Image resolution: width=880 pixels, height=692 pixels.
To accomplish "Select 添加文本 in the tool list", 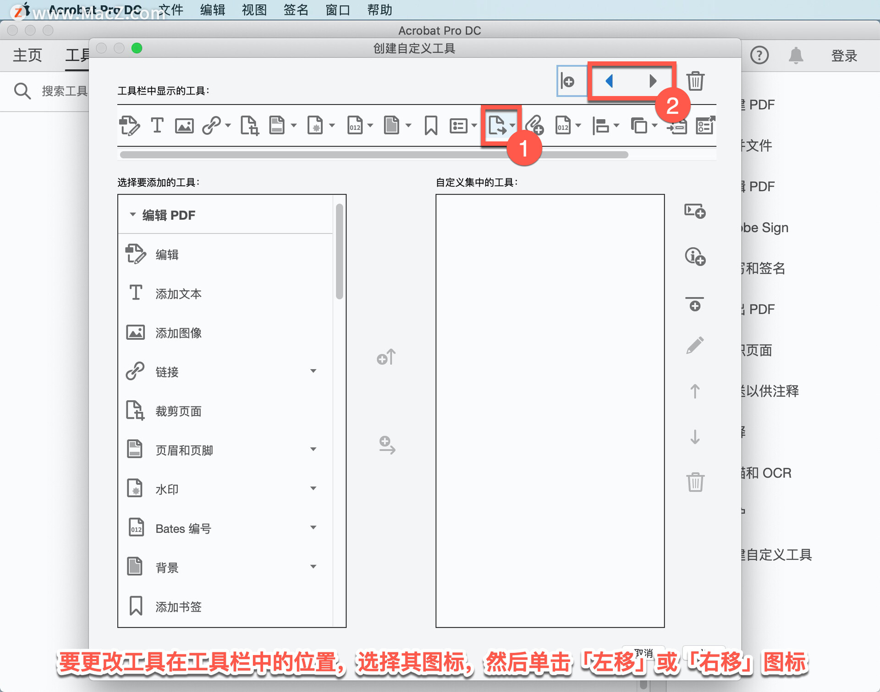I will click(225, 293).
